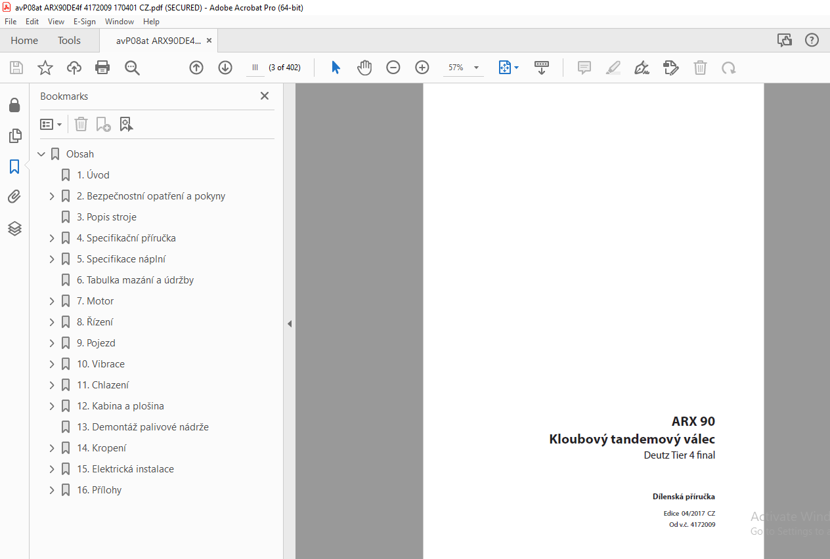Add a new bookmark icon
The image size is (830, 559).
click(103, 124)
